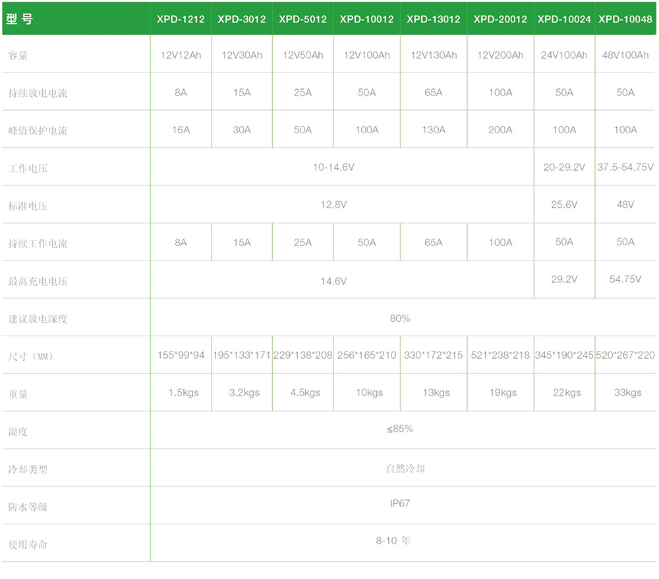Click the 型号 header cell

click(x=19, y=19)
